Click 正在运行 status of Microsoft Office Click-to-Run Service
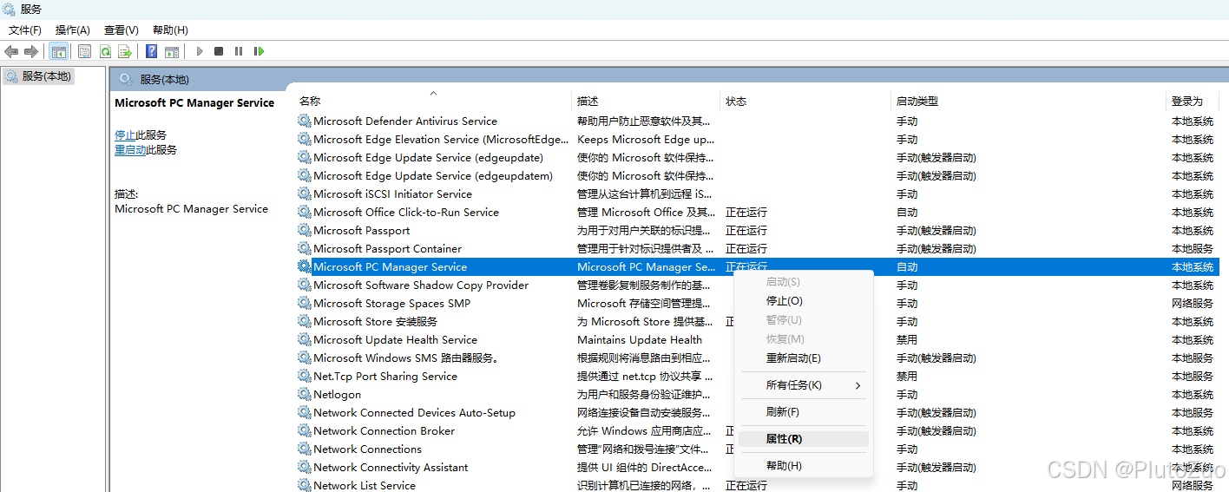The height and width of the screenshot is (492, 1229). point(746,212)
